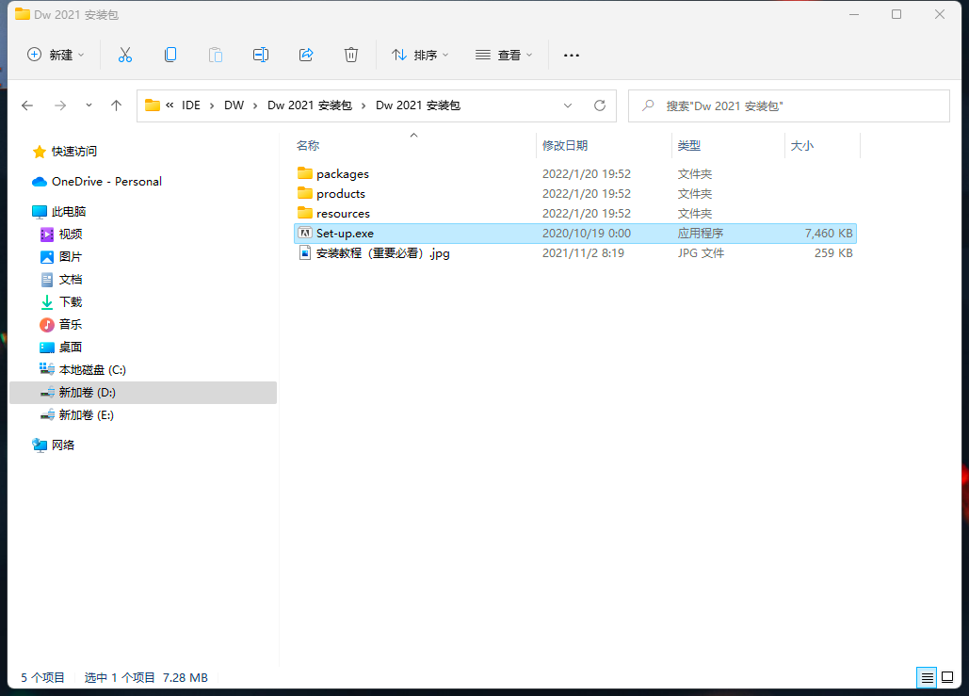
Task: Click the Rename icon in toolbar
Action: [x=261, y=55]
